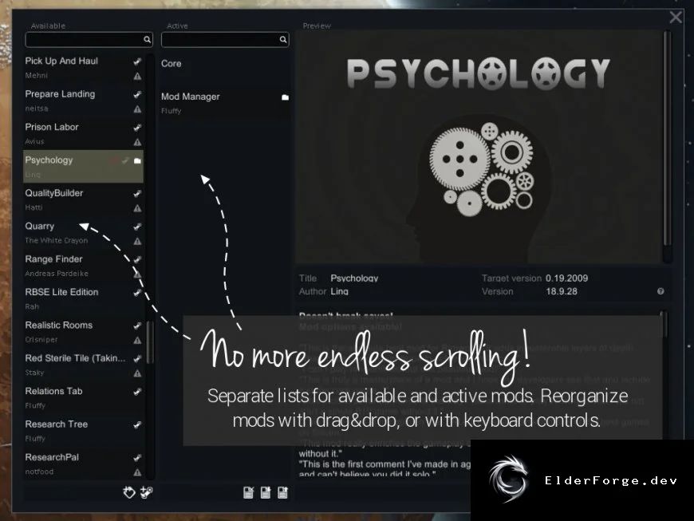Click the warning icon under Pick Up And Haul

[138, 76]
